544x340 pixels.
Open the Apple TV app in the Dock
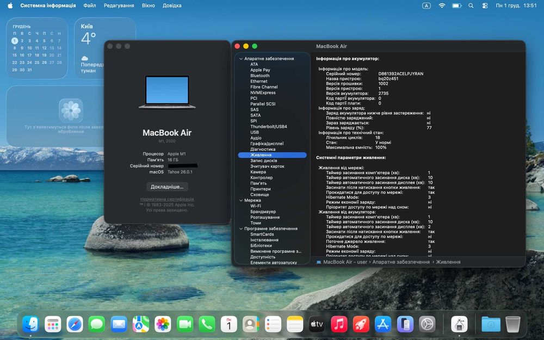click(317, 324)
